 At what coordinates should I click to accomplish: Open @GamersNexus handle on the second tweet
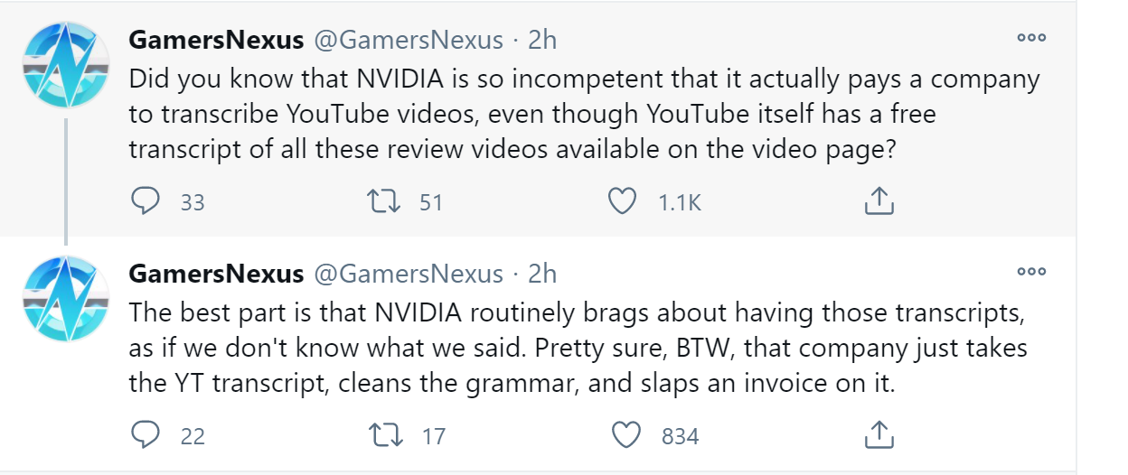click(x=408, y=274)
